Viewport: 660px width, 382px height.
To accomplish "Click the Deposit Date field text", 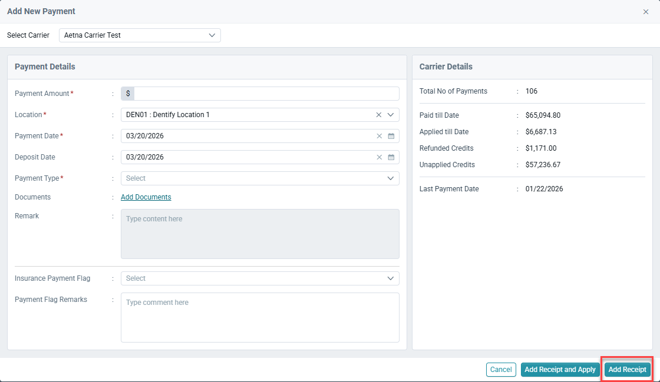I will point(145,157).
